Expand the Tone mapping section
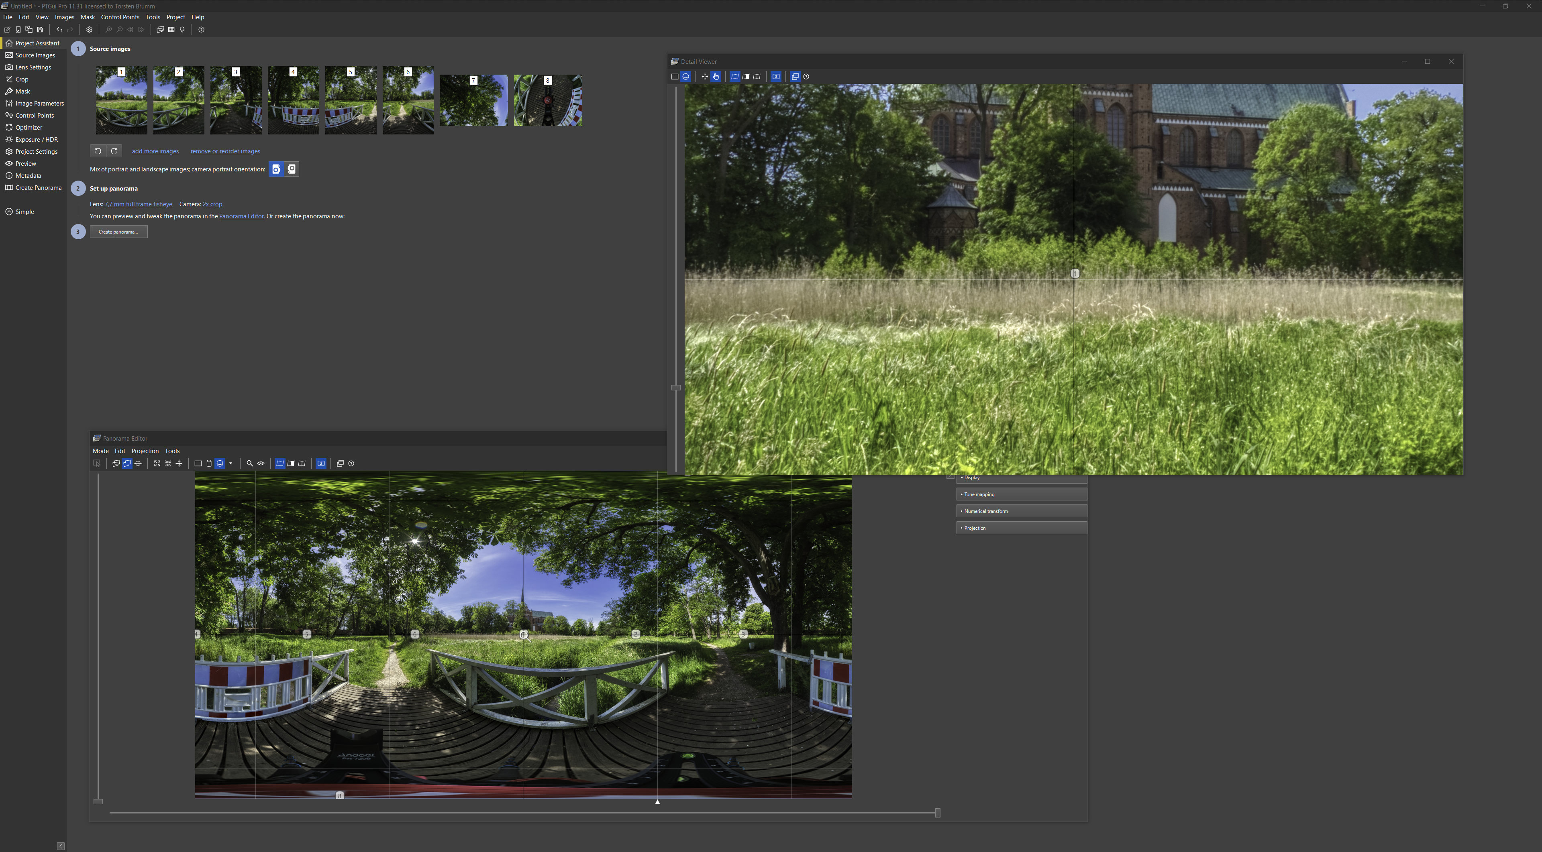Viewport: 1542px width, 852px height. 1021,495
